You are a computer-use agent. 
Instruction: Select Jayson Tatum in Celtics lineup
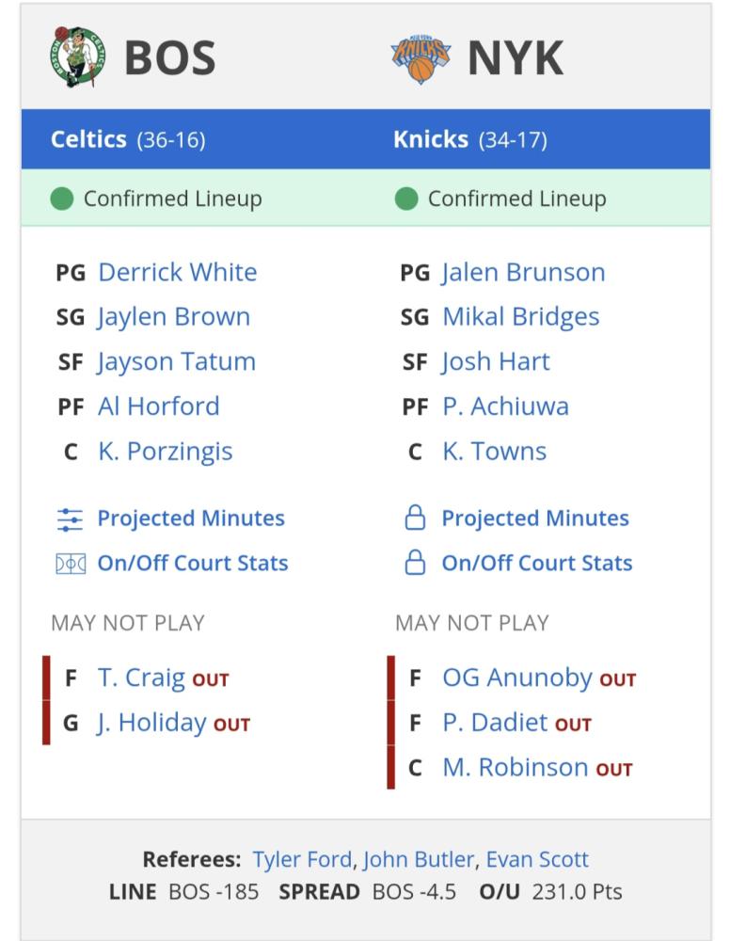tap(176, 362)
